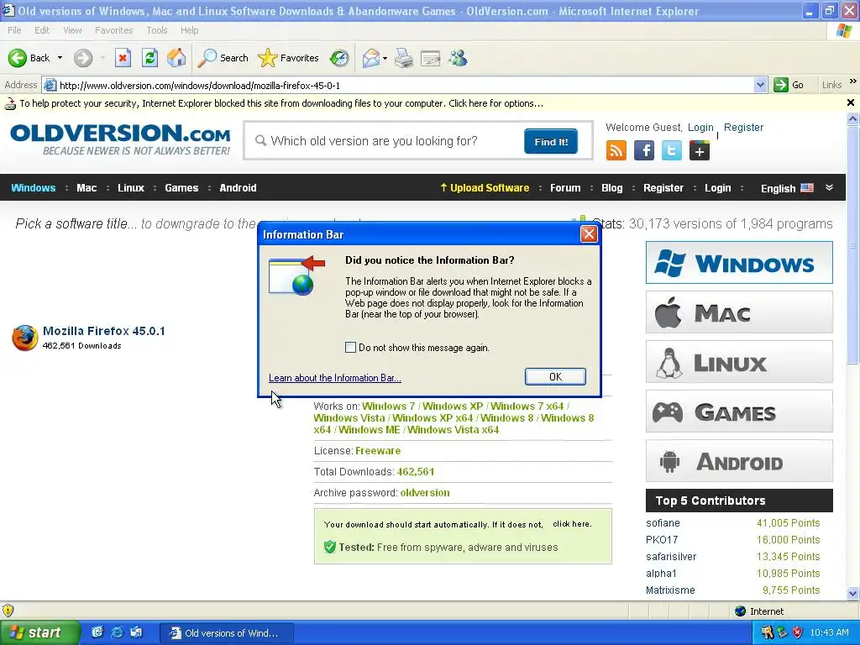The image size is (860, 645).
Task: Click the Messenger people icon
Action: 458,58
